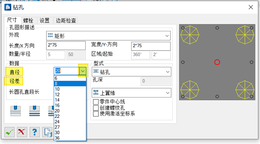Click the 半径 field showing 50
Image resolution: width=260 pixels, height=144 pixels.
click(x=76, y=55)
